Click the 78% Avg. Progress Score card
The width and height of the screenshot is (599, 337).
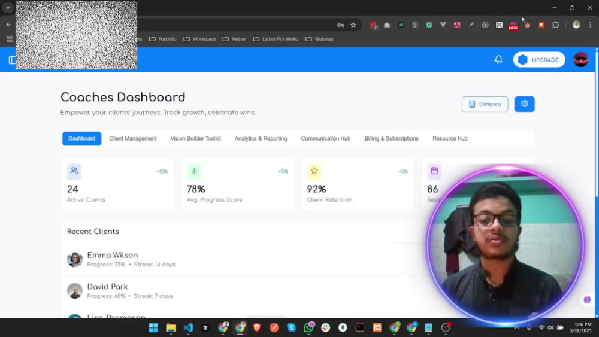click(238, 184)
